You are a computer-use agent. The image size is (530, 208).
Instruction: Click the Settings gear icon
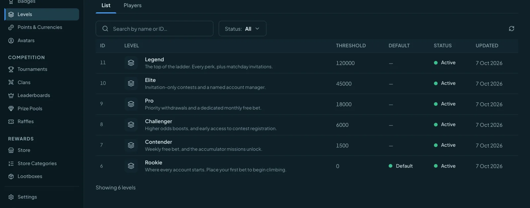coord(11,197)
